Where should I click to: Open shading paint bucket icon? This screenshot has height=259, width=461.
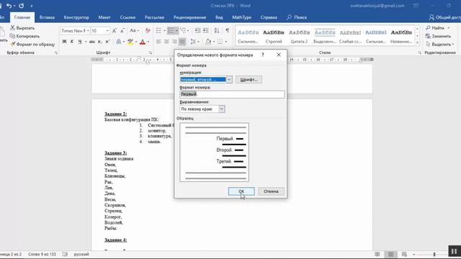208,42
